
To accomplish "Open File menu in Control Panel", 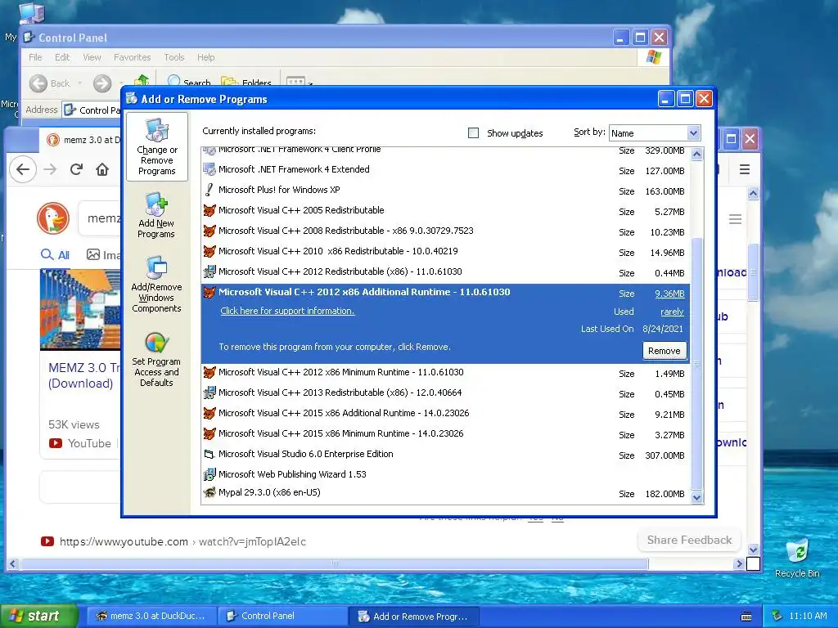I will [35, 57].
